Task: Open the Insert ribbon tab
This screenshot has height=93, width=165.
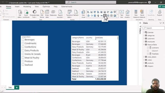Action: pos(17,6)
